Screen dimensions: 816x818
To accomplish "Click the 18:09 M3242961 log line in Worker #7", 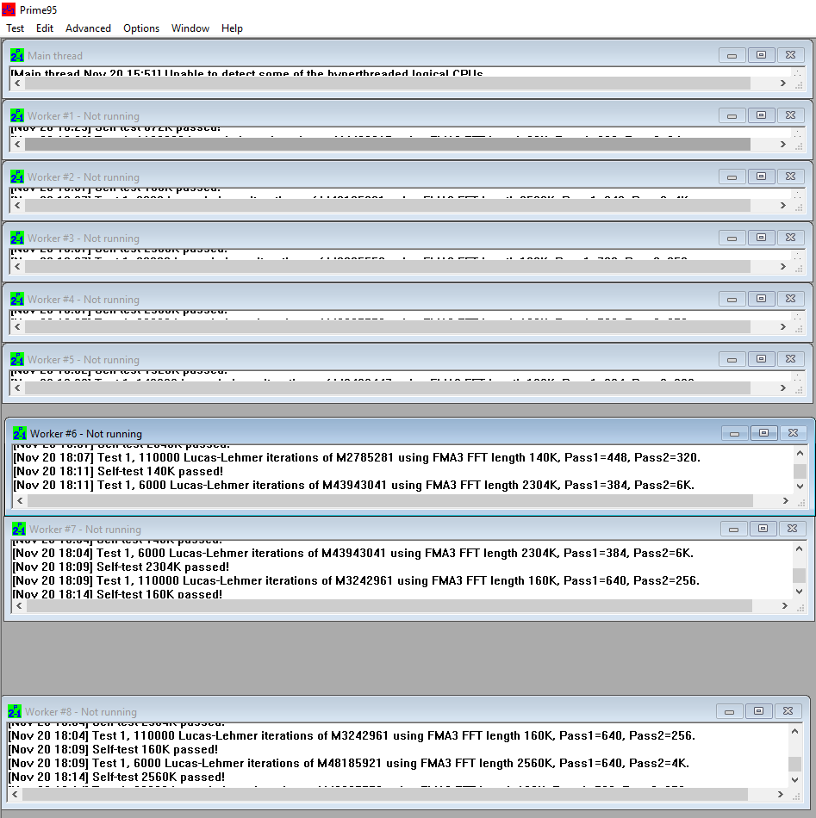I will tap(356, 580).
